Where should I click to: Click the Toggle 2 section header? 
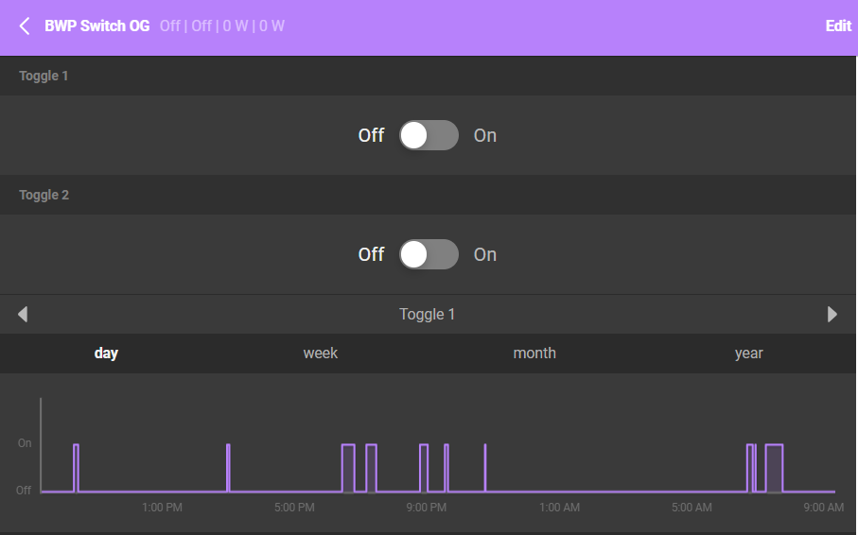click(x=44, y=195)
